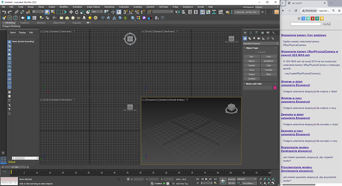The width and height of the screenshot is (342, 186).
Task: Collapse the Name and Color rollout
Action: pyautogui.click(x=254, y=84)
